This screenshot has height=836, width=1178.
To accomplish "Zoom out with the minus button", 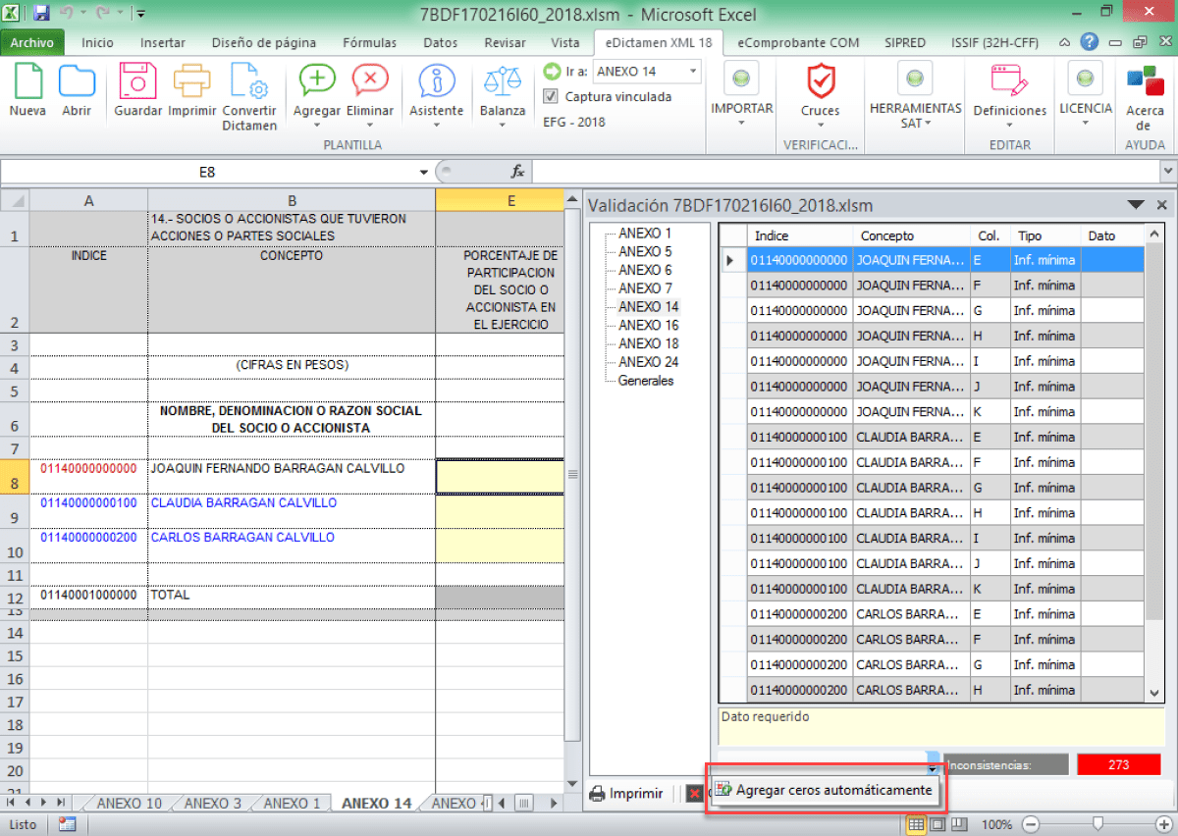I will coord(1029,824).
